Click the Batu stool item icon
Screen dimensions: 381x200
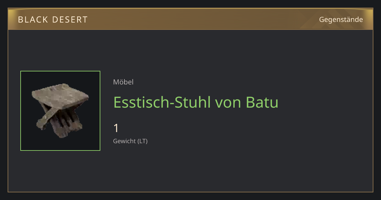point(60,110)
